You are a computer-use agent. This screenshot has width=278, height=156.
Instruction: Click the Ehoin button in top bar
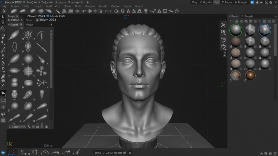tap(227, 2)
